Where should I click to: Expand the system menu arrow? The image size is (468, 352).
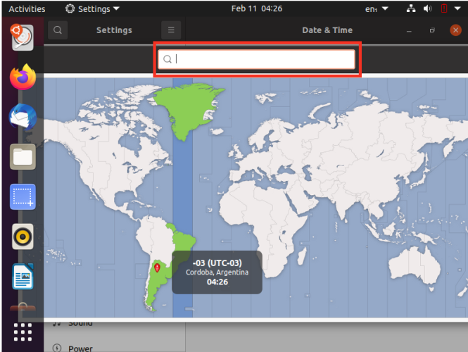tap(457, 8)
